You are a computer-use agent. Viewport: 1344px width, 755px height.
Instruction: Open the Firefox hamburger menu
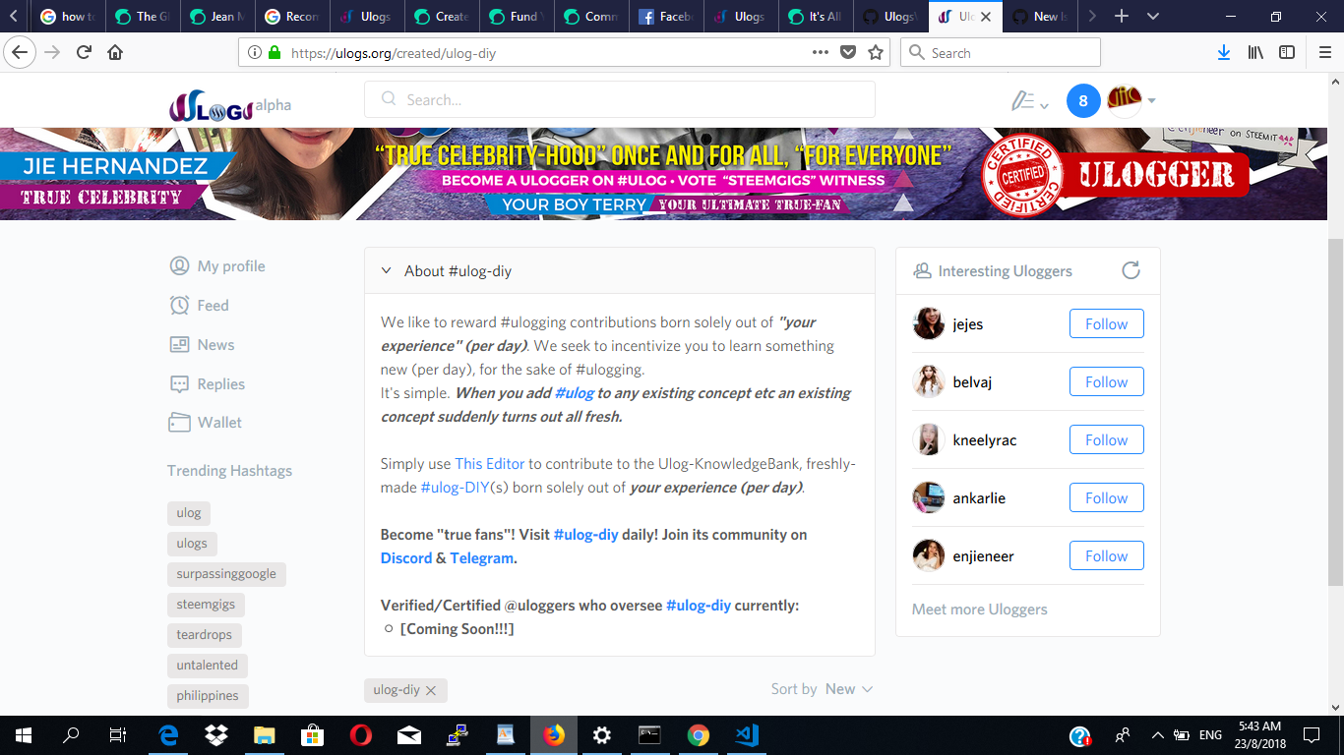[1324, 53]
